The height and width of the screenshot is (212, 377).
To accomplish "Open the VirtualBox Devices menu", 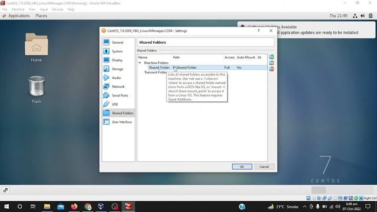I will (58, 9).
